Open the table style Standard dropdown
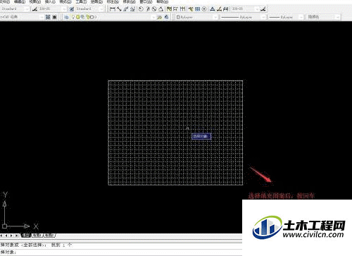This screenshot has width=352, height=256. click(x=89, y=9)
